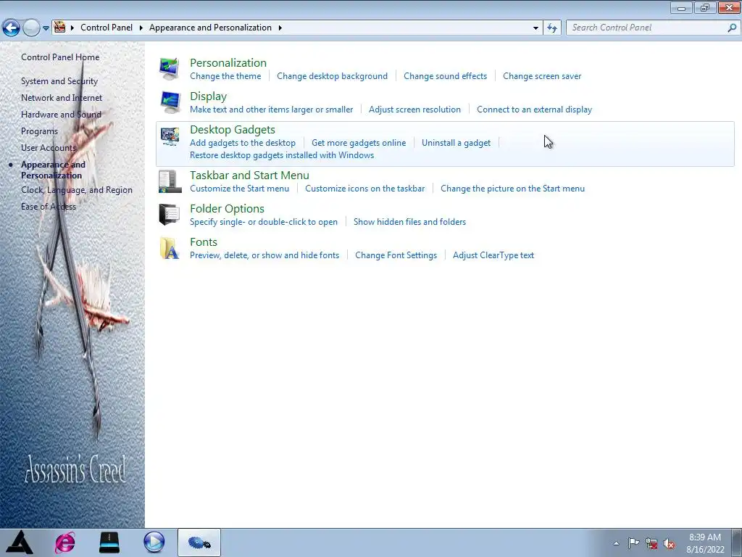Viewport: 742px width, 557px height.
Task: Select the active Control Panel taskbar button
Action: click(199, 542)
